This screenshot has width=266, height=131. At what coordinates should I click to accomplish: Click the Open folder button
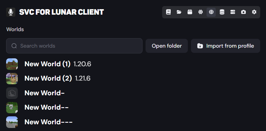point(167,46)
